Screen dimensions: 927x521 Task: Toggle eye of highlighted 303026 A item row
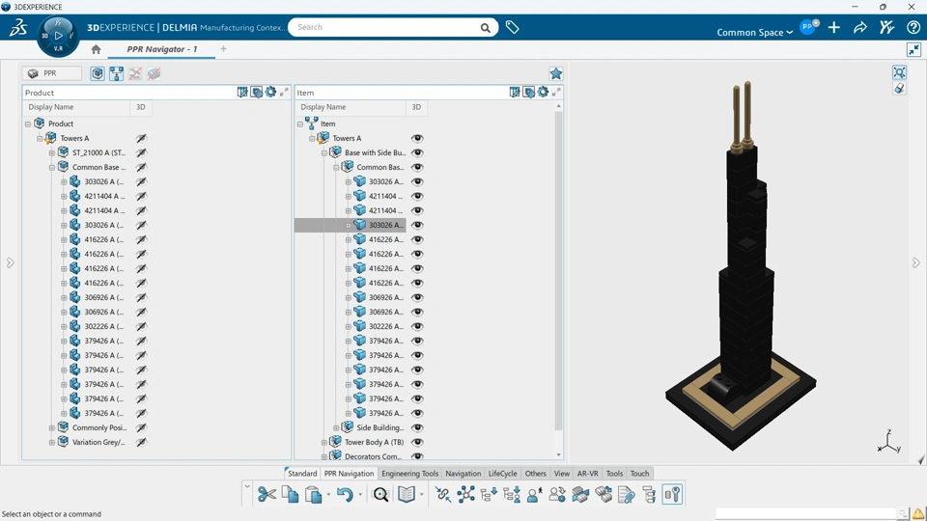(417, 225)
